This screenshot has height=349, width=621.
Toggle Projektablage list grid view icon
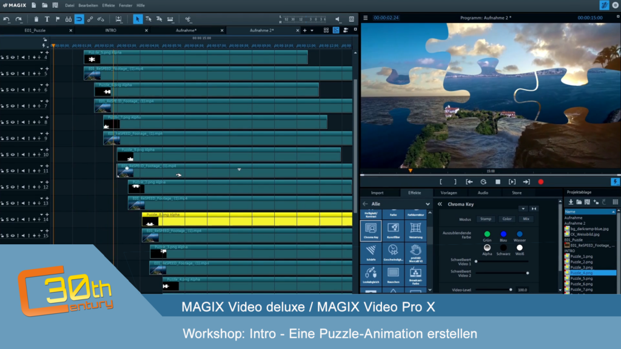click(x=615, y=202)
